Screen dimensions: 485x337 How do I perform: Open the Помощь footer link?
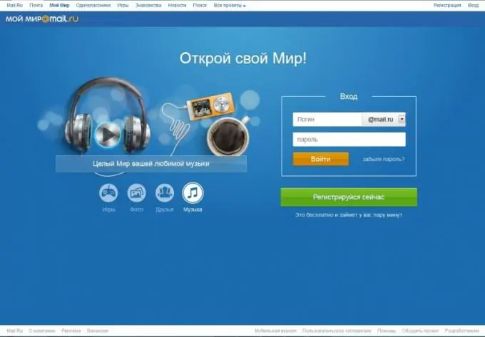point(387,331)
